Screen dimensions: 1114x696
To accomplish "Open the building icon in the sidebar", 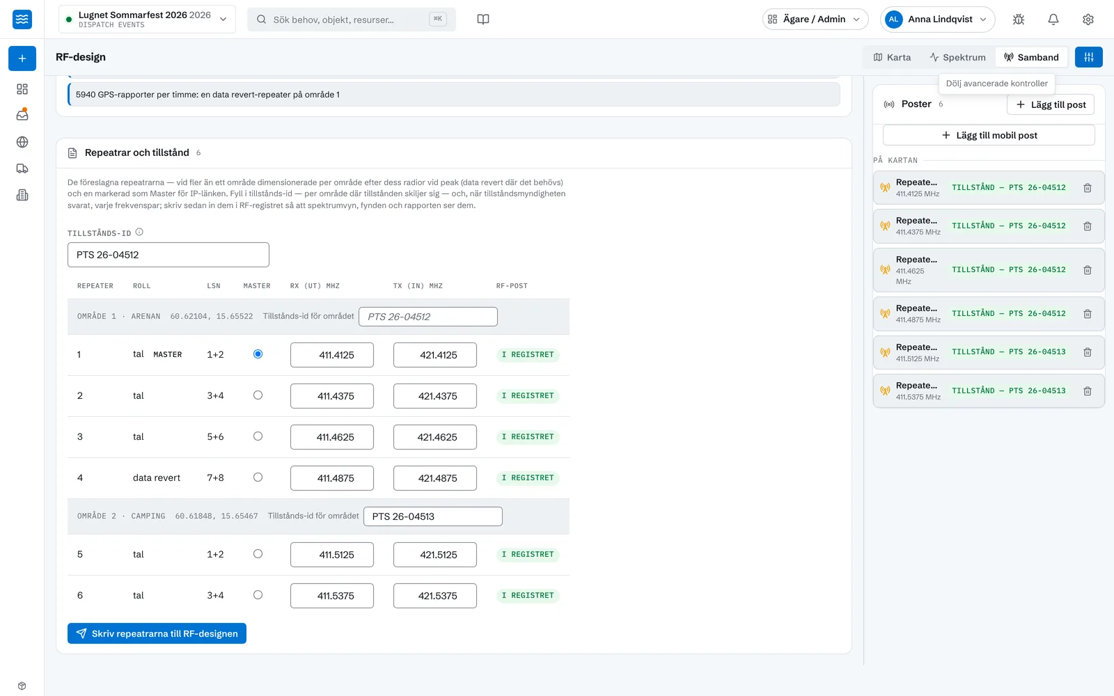I will (x=22, y=195).
